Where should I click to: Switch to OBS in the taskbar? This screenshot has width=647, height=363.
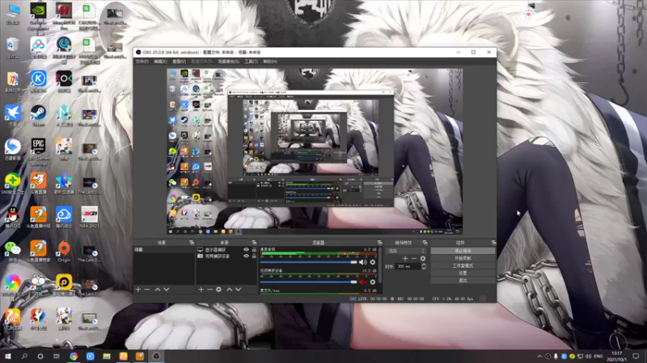click(156, 356)
